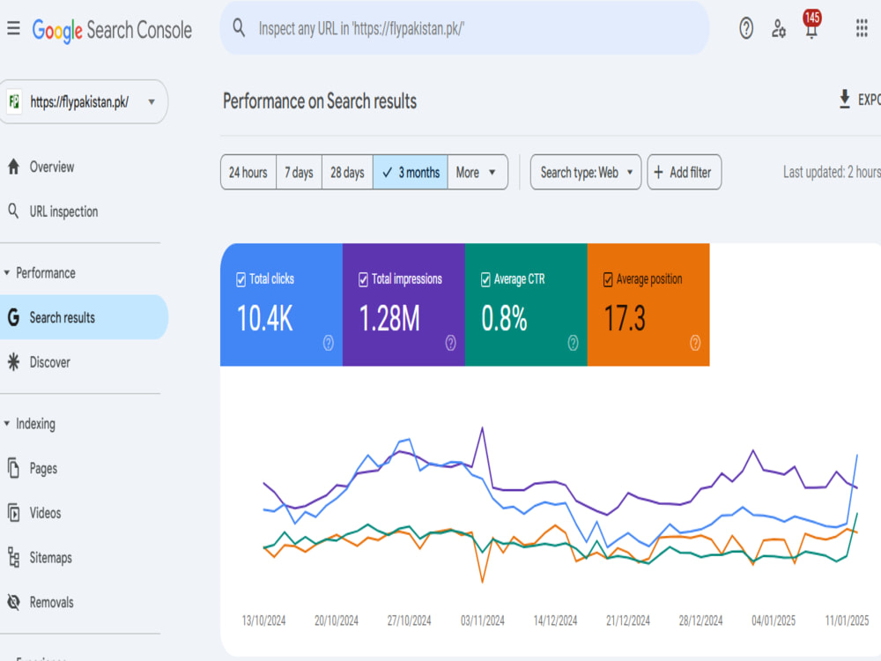Image resolution: width=881 pixels, height=661 pixels.
Task: Toggle the Average CTR checkbox
Action: [x=486, y=279]
